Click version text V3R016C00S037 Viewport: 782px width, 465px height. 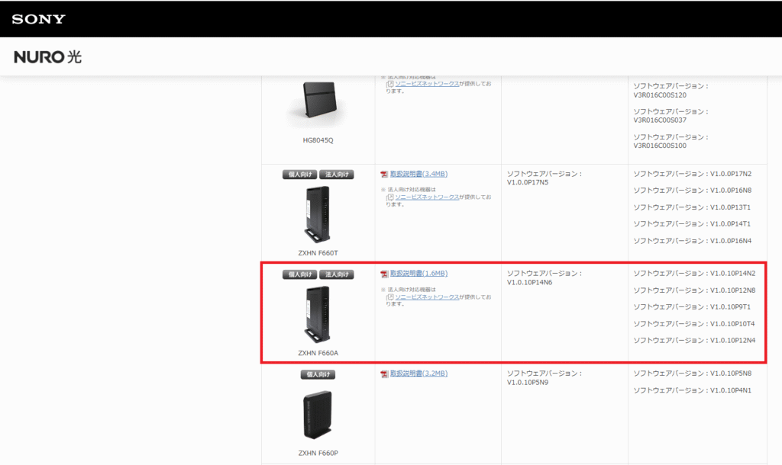pyautogui.click(x=660, y=120)
